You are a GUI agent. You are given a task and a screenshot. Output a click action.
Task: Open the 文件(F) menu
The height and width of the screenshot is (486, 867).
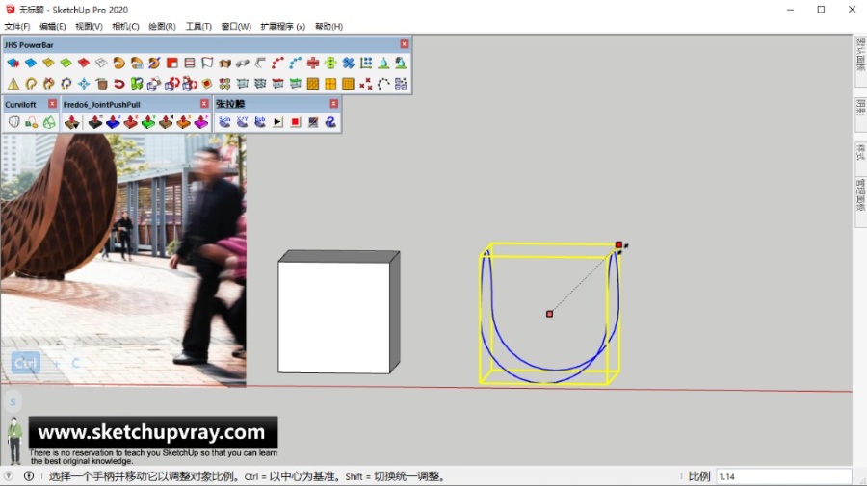pos(17,27)
